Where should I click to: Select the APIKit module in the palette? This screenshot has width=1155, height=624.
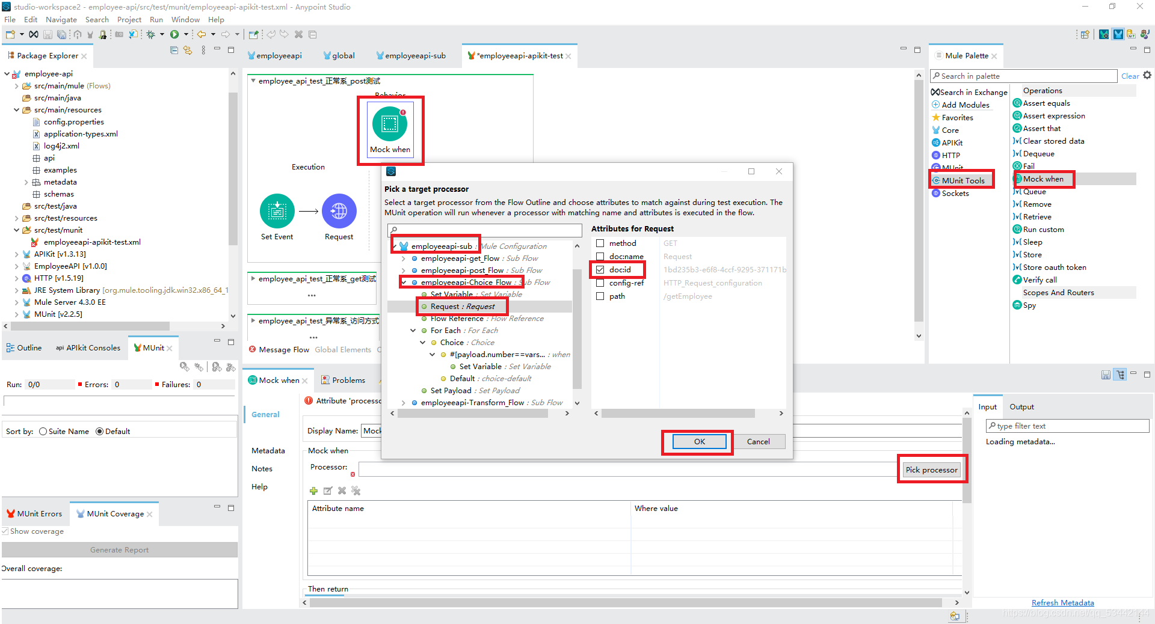pyautogui.click(x=947, y=142)
